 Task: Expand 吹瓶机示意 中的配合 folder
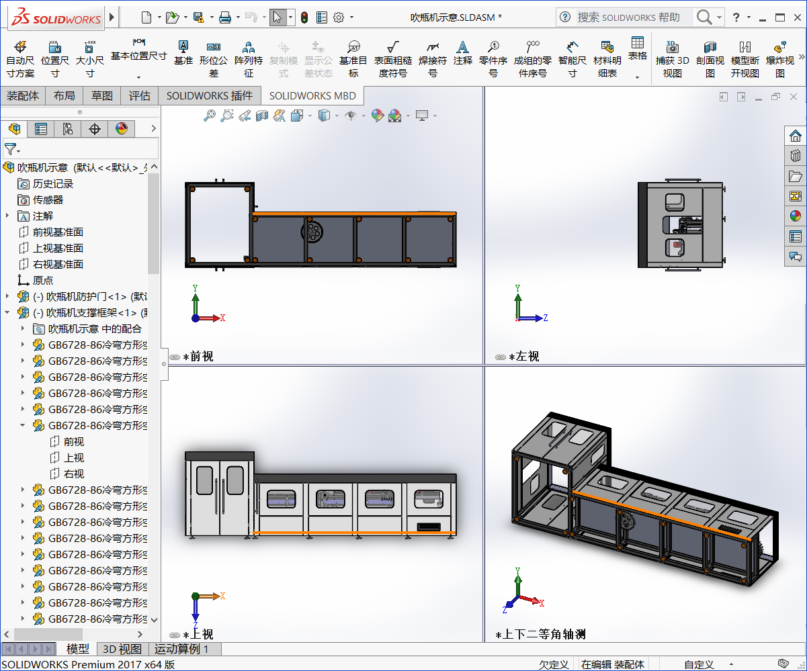(x=22, y=328)
